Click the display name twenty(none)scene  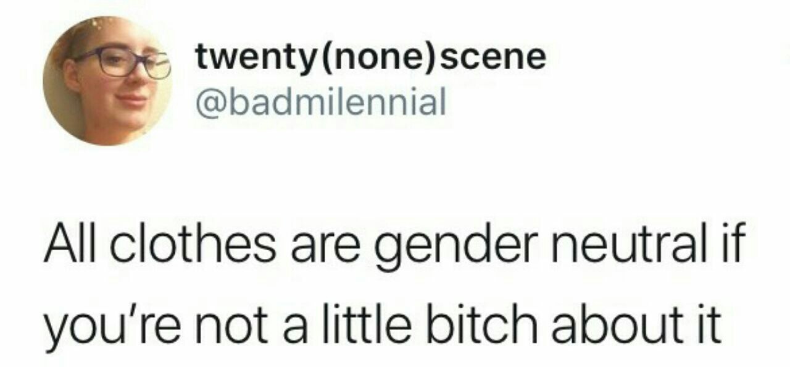[x=371, y=58]
